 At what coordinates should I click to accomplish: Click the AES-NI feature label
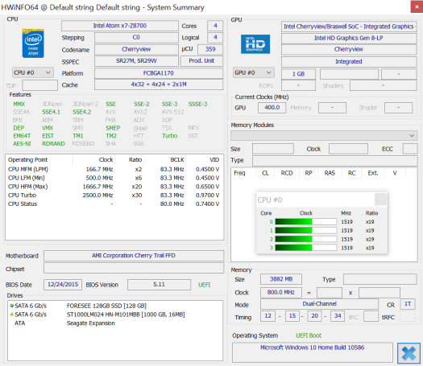click(x=22, y=143)
